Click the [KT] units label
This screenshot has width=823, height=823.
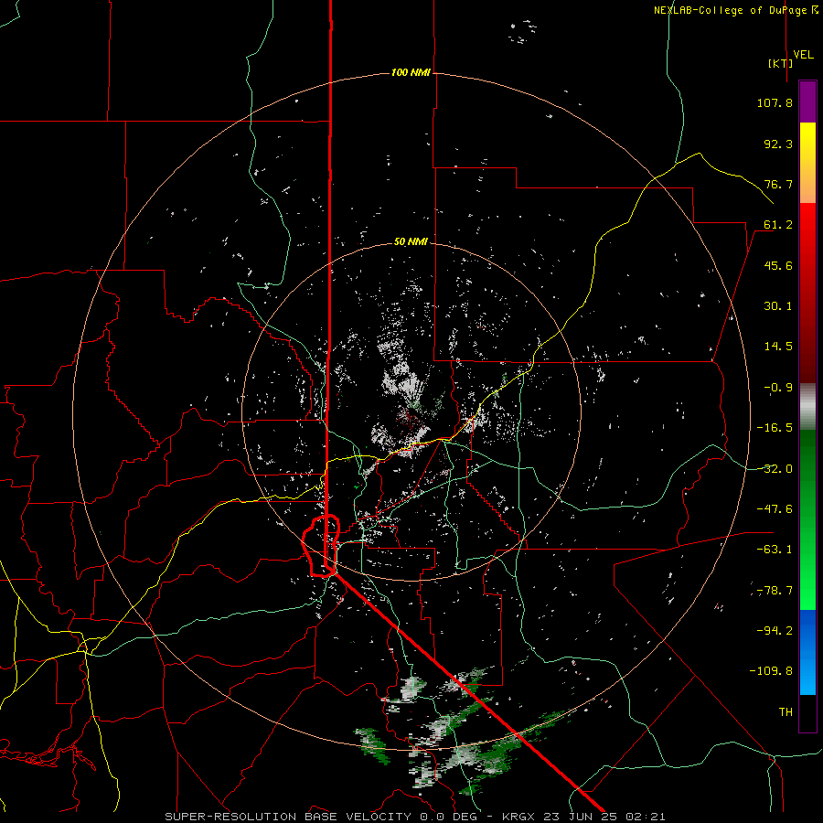click(x=781, y=63)
